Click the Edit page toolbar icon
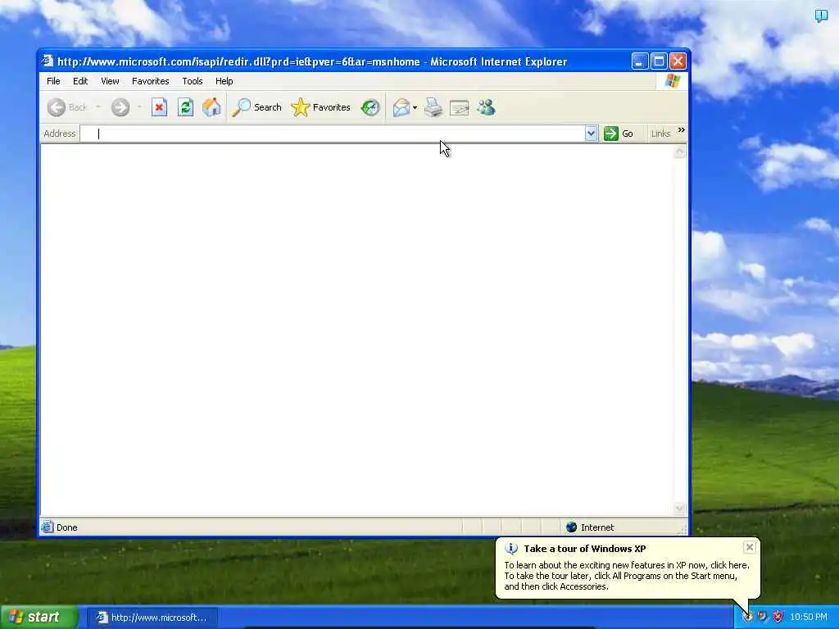 (x=459, y=107)
